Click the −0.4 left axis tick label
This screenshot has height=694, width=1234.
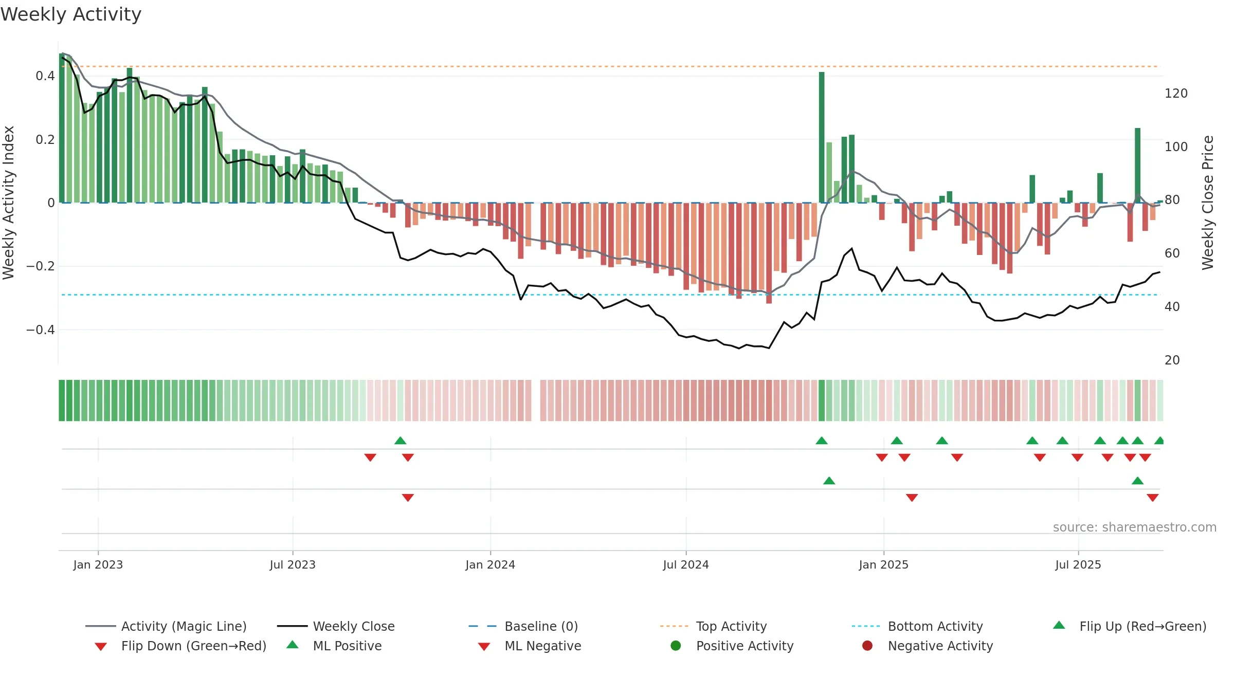click(x=41, y=330)
